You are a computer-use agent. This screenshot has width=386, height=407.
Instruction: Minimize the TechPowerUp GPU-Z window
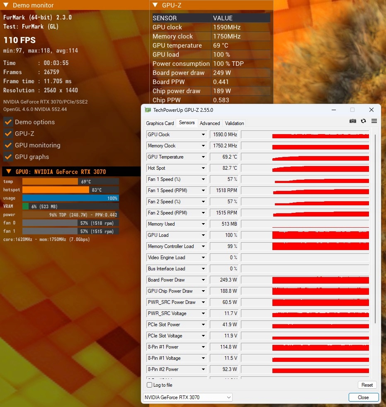(334, 110)
